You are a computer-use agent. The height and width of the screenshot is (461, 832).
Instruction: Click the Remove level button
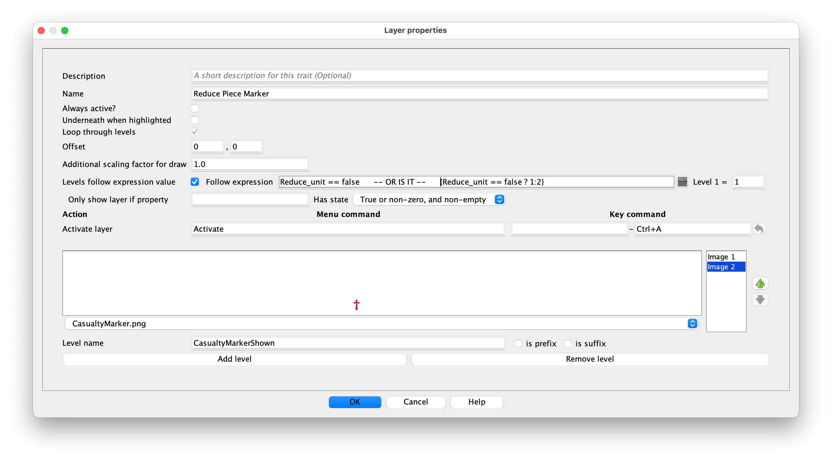(x=590, y=359)
